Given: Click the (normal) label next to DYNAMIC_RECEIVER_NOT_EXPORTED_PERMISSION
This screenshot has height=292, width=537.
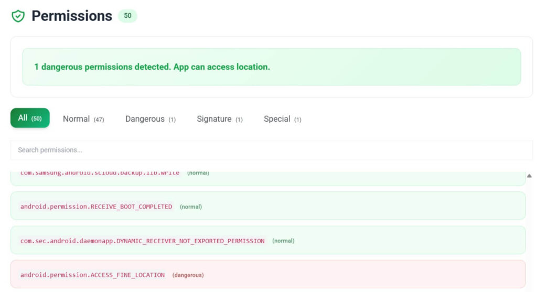Looking at the screenshot, I should (283, 241).
